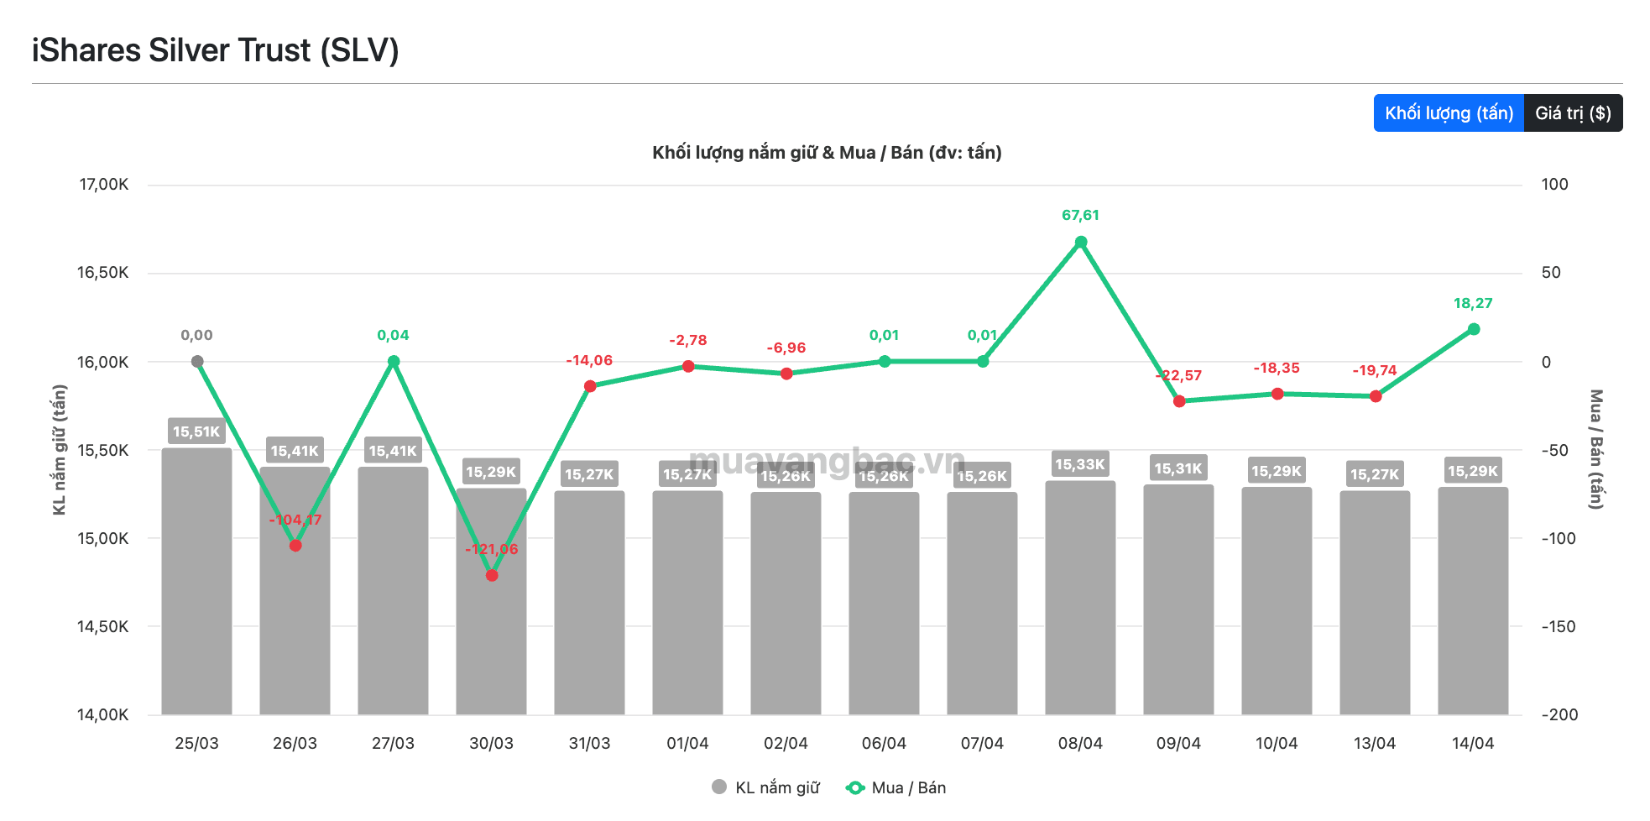This screenshot has width=1650, height=821.
Task: Click the green Mua / Bán legend marker
Action: [855, 787]
